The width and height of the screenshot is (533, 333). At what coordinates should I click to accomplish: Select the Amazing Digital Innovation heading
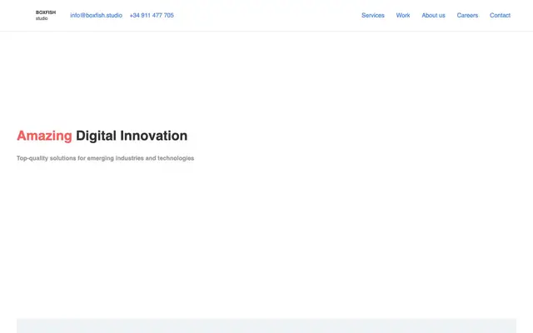102,136
